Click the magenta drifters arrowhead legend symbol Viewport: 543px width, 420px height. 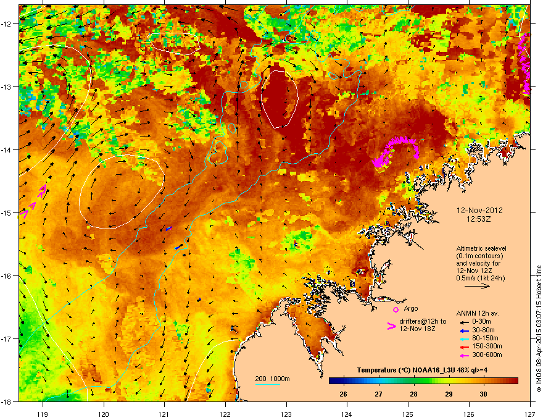(x=392, y=326)
